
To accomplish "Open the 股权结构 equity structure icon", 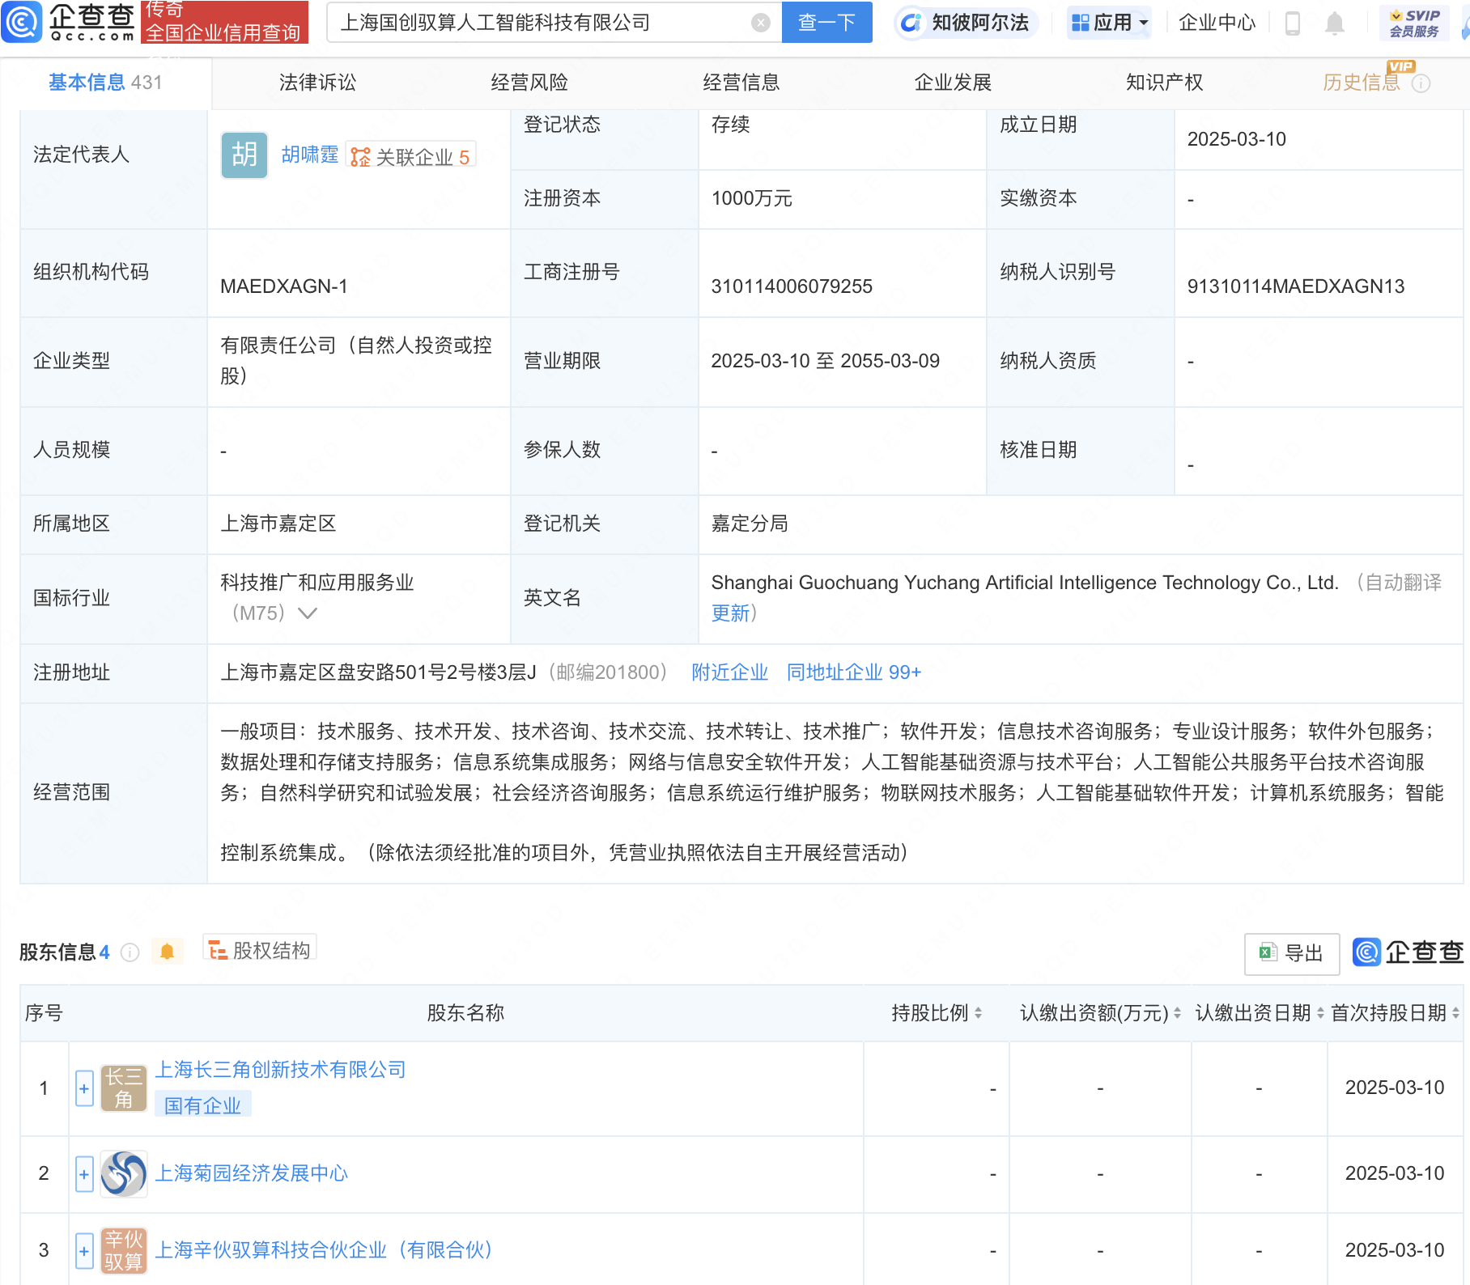I will (x=217, y=950).
